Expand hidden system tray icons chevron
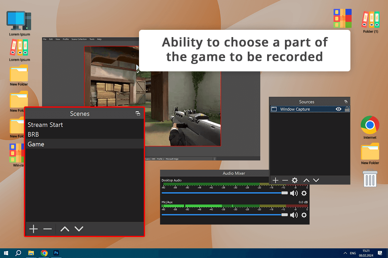Screen dimensions: 388x258 point(345,253)
